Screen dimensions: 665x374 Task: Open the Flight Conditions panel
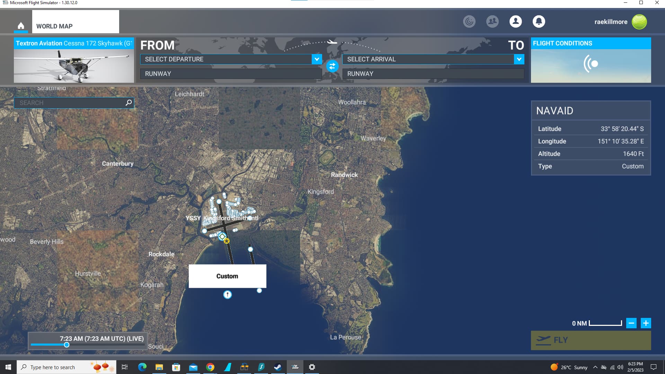591,60
